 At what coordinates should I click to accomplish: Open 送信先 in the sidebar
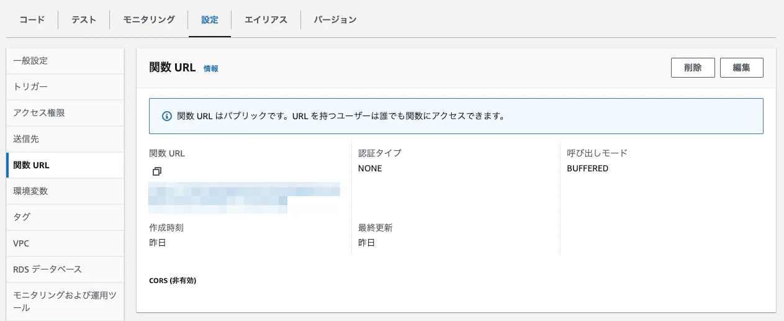point(65,139)
